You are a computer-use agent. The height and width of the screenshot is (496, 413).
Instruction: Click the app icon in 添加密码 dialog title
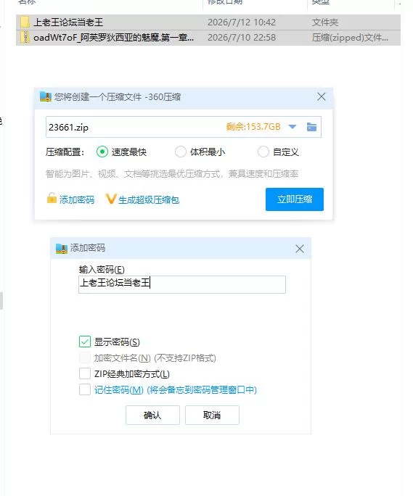(62, 248)
